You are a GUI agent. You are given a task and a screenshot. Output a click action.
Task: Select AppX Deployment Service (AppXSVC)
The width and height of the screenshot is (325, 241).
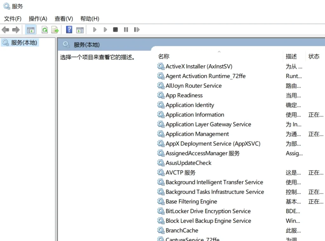click(x=213, y=143)
